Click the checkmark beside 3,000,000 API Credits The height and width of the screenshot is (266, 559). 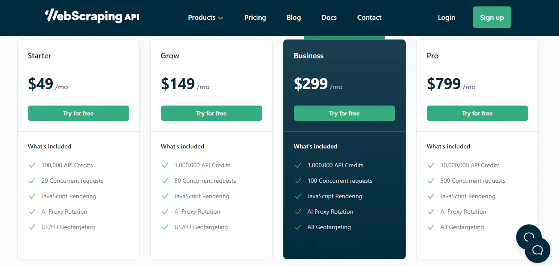pos(298,165)
